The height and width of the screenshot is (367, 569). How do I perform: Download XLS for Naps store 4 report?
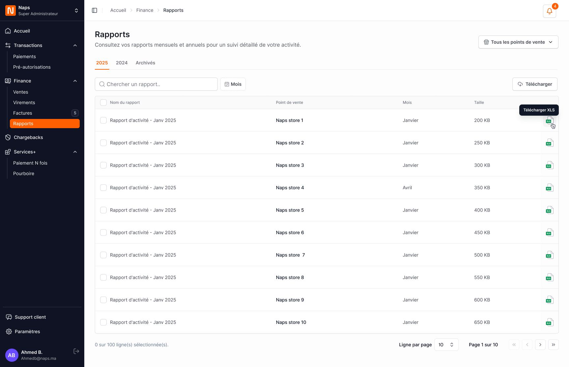(x=550, y=188)
